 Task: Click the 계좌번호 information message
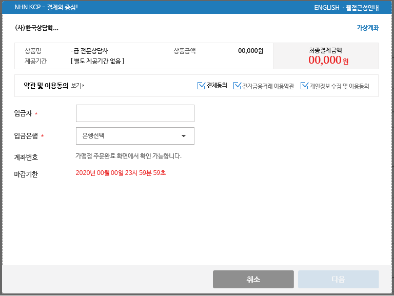tap(128, 156)
